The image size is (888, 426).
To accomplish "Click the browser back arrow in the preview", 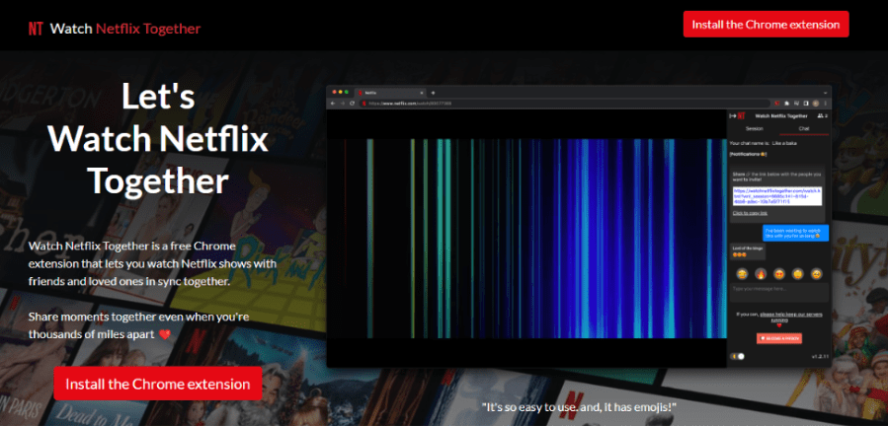I will [333, 104].
